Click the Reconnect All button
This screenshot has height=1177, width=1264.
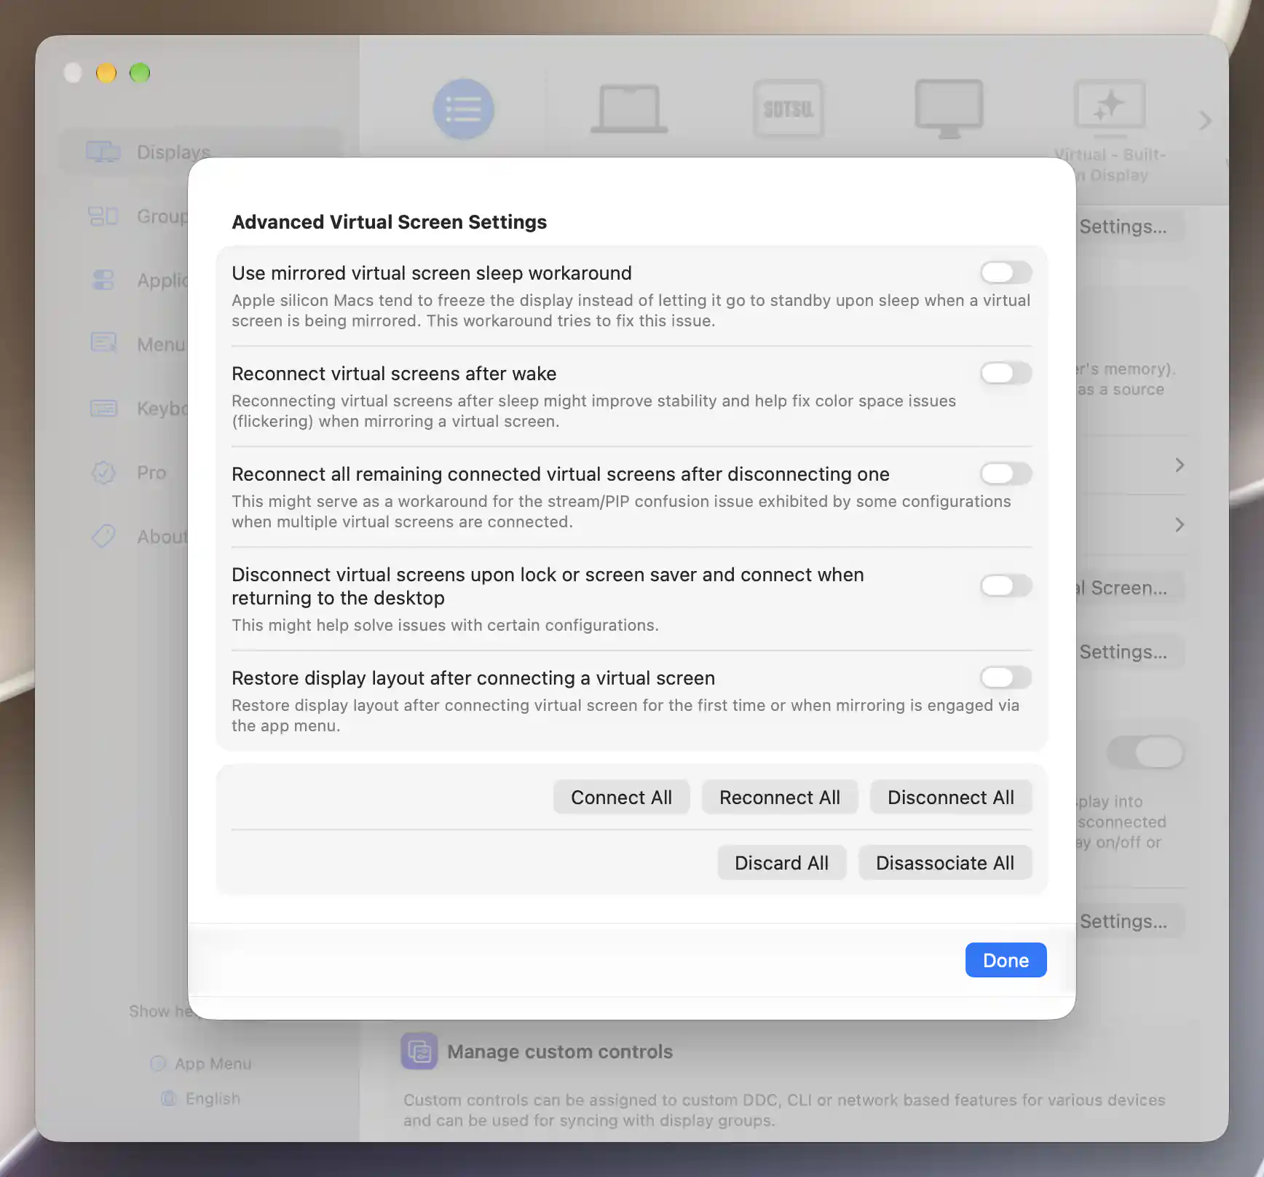tap(780, 798)
